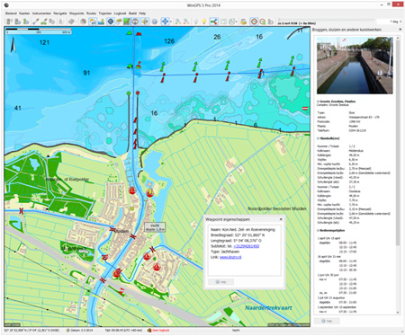Click the Groote Zeesluis lock photo
This screenshot has height=336, width=405.
point(355,66)
